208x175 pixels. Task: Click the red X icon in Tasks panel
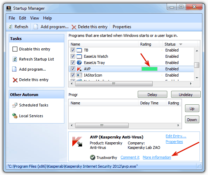click(x=15, y=80)
